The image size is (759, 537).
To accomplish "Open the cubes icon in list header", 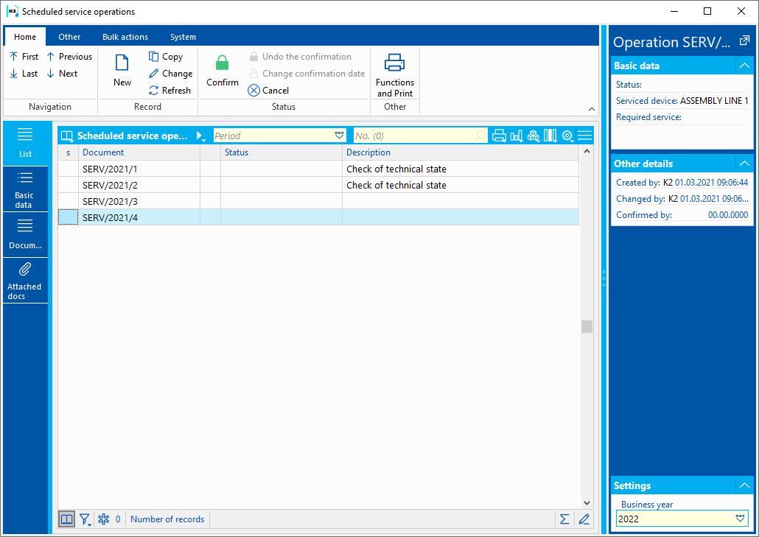I will 534,136.
